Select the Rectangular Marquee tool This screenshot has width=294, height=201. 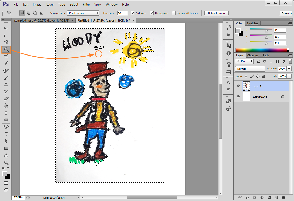point(6,36)
